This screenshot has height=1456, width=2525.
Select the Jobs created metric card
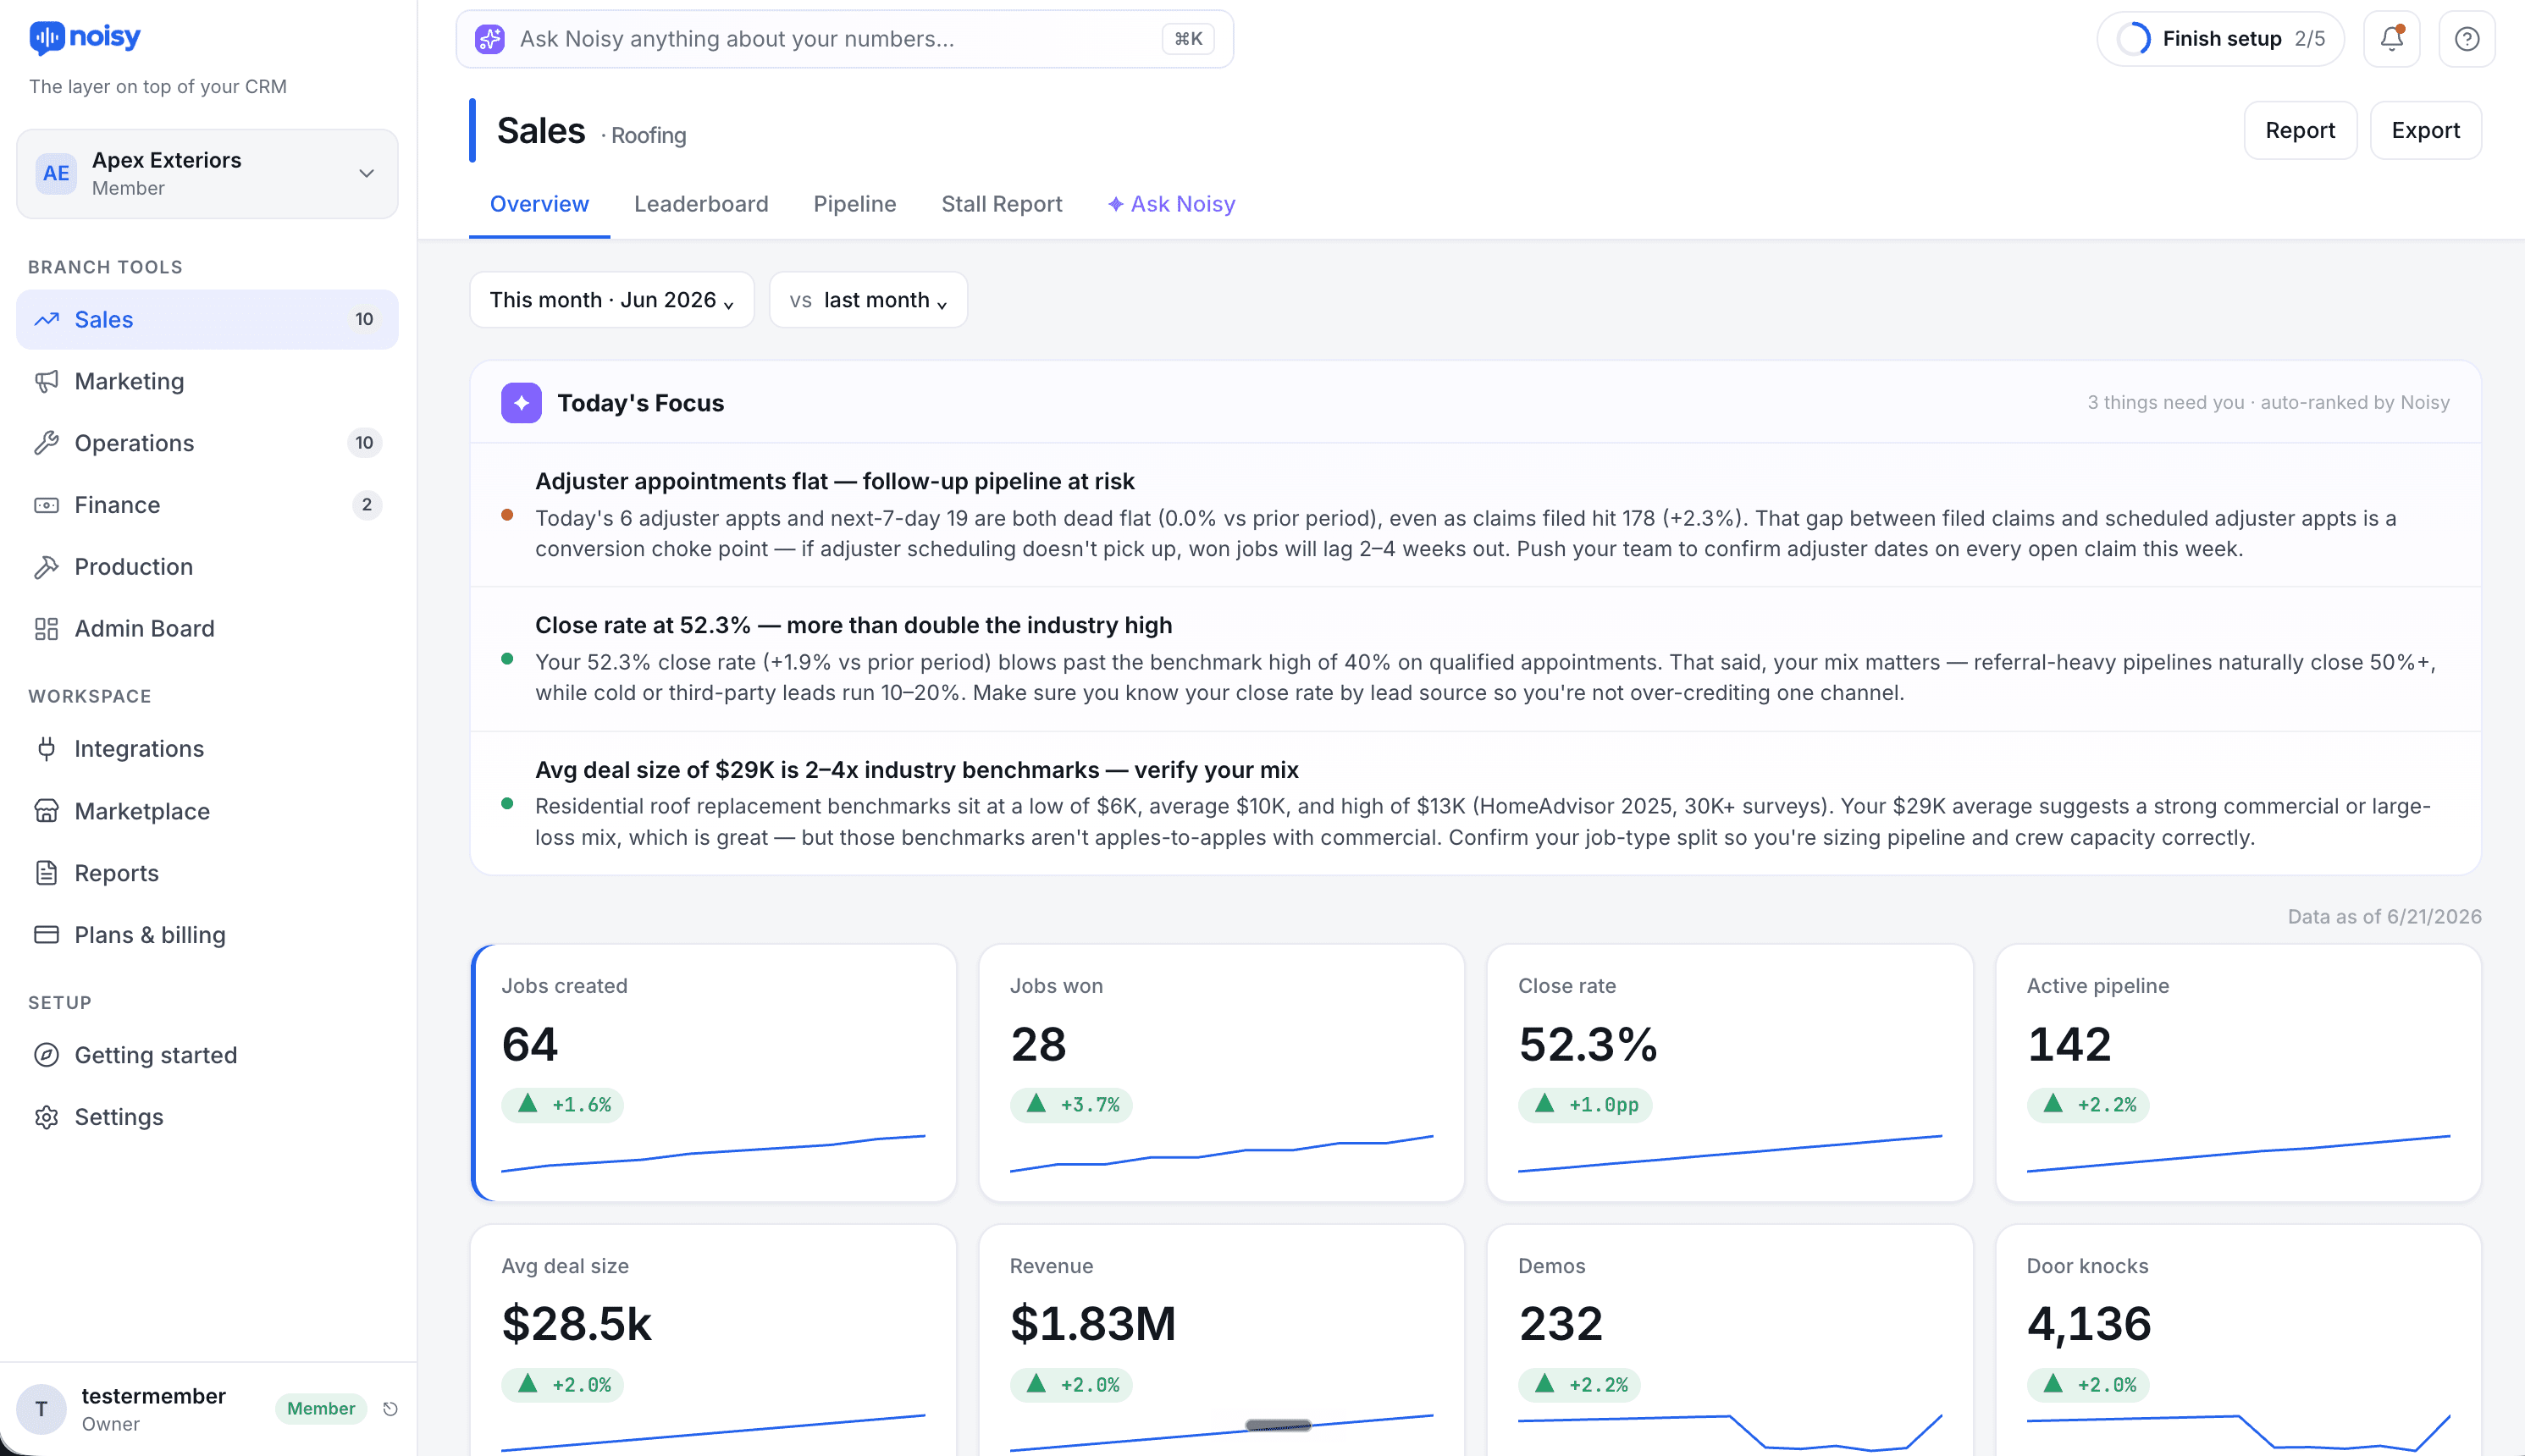click(713, 1073)
